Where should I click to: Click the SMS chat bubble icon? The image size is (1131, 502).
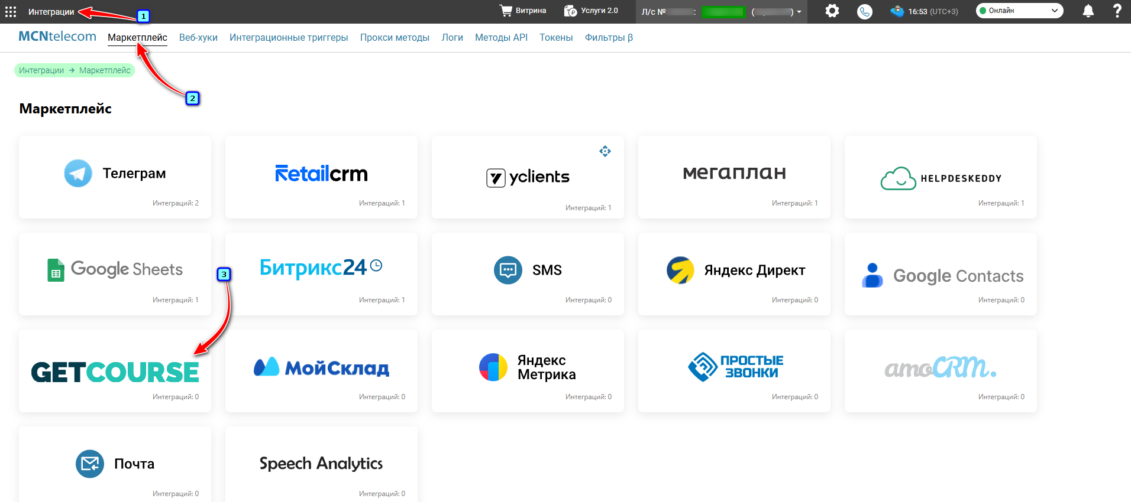click(x=508, y=270)
